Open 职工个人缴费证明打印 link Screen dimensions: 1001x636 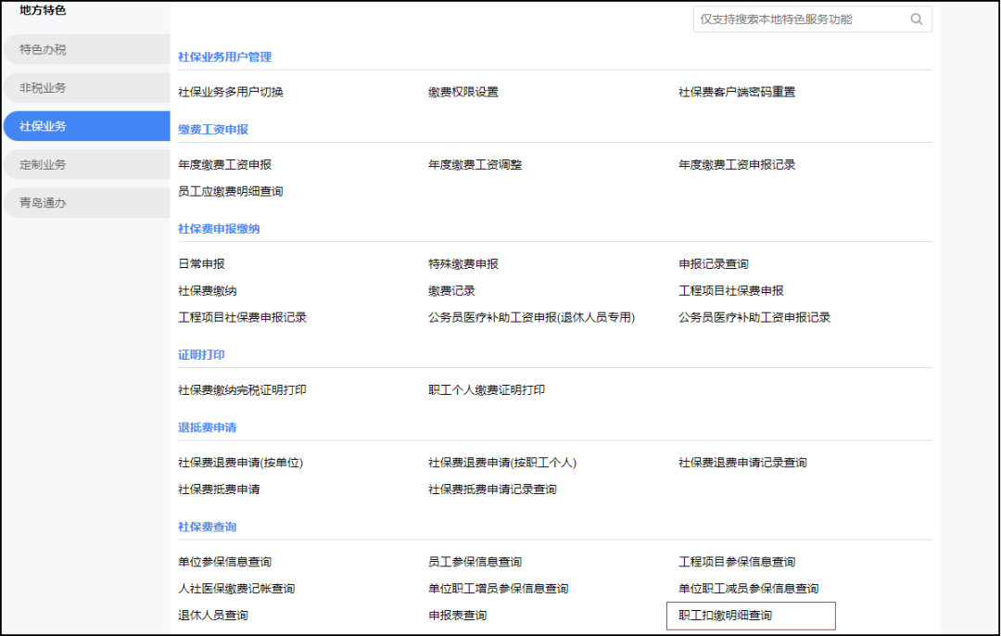(487, 390)
